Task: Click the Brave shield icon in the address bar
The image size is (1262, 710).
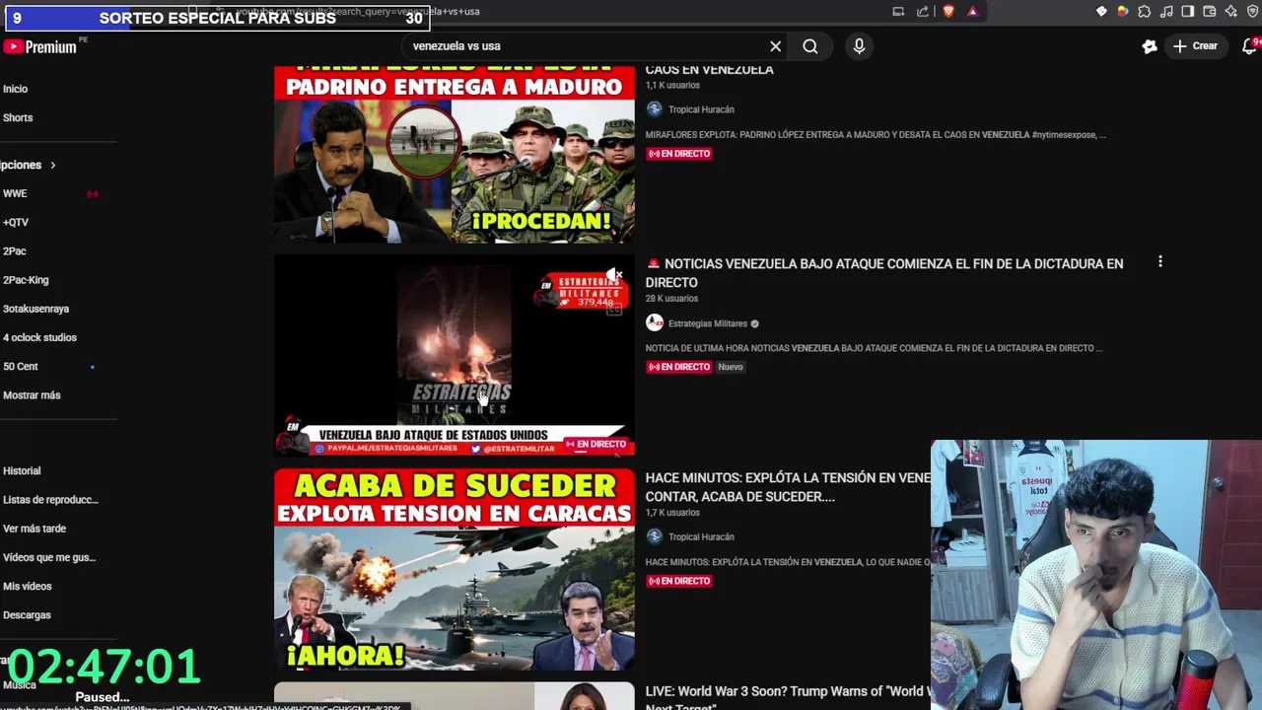Action: (x=948, y=12)
